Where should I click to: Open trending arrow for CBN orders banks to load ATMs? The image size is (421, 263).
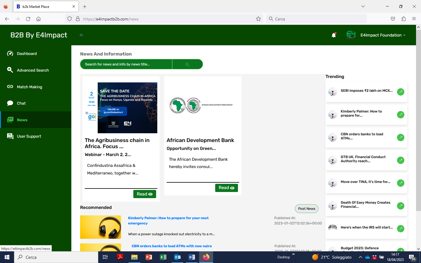click(401, 137)
